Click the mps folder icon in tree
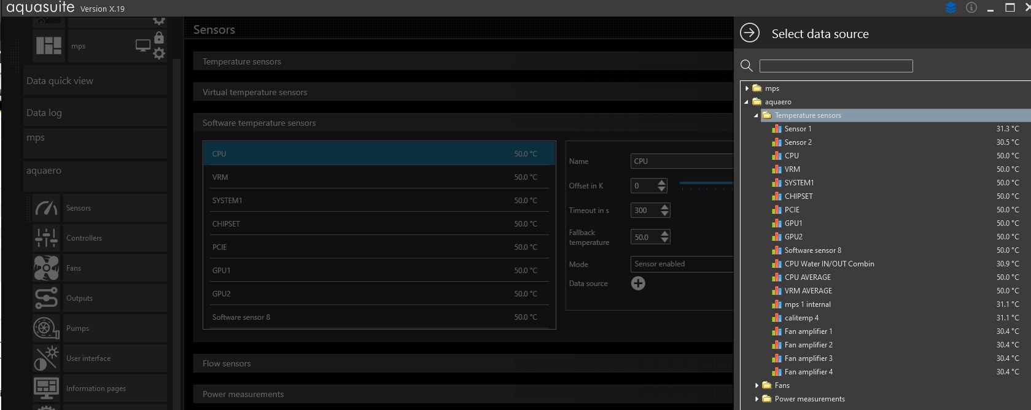 pos(757,88)
